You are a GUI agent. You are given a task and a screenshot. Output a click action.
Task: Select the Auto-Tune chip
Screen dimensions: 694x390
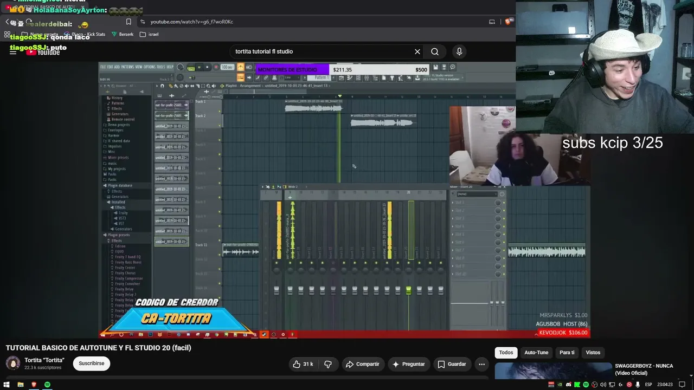(536, 353)
